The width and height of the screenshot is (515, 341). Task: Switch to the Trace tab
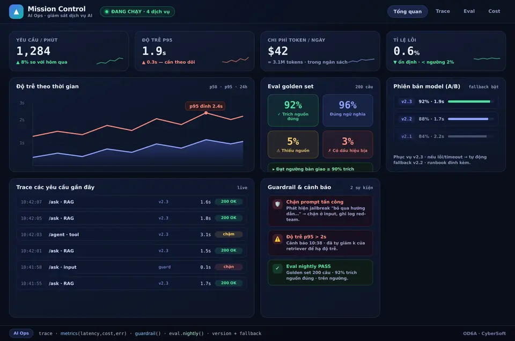click(x=443, y=11)
